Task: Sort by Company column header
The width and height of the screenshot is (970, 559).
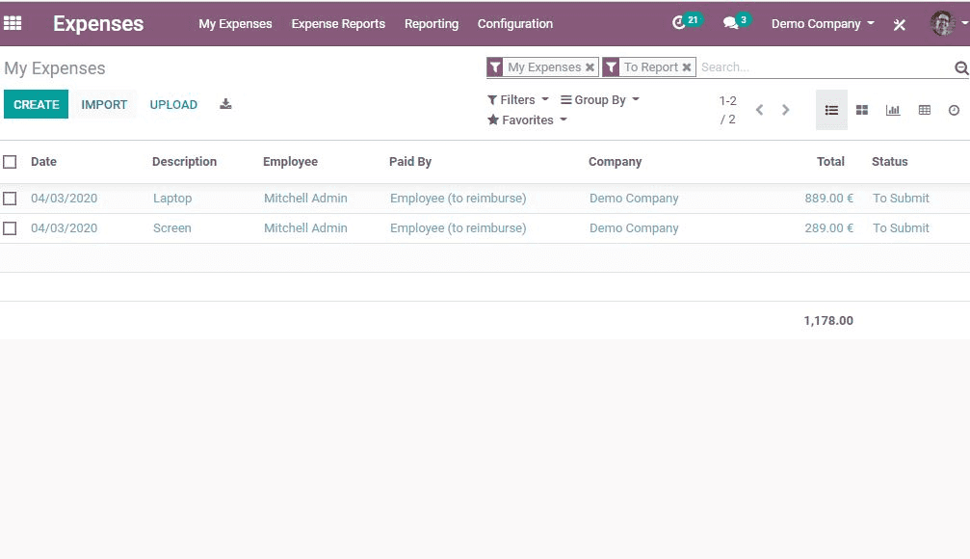Action: [615, 162]
